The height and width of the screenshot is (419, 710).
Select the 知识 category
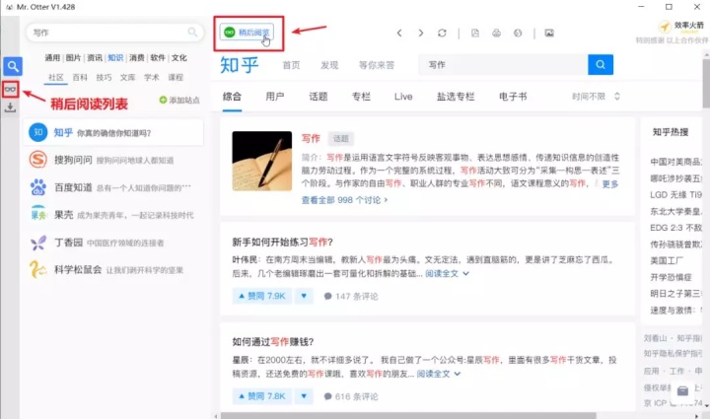pyautogui.click(x=115, y=58)
